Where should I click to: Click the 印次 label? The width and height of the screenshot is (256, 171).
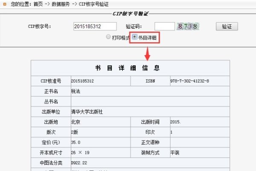pyautogui.click(x=150, y=132)
